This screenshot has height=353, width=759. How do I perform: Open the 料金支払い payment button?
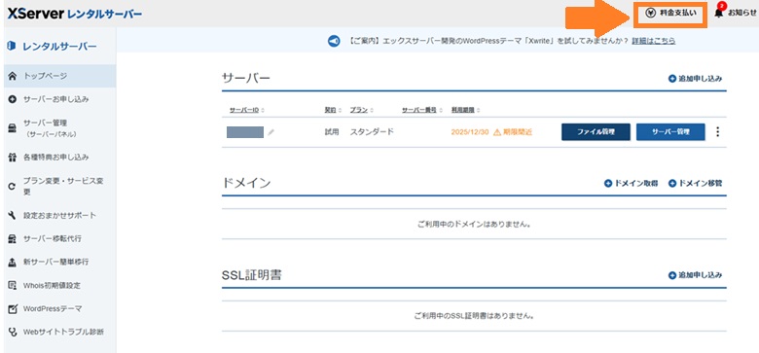click(x=670, y=13)
